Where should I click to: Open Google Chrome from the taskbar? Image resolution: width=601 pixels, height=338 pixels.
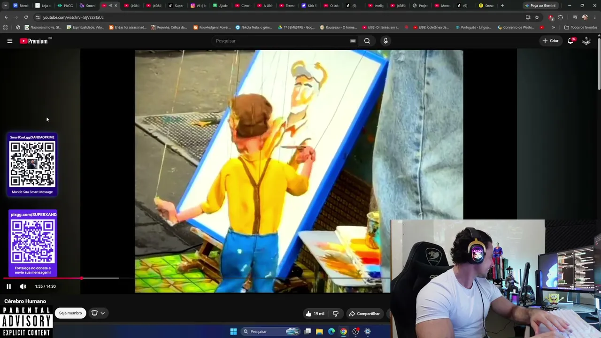[x=344, y=331]
